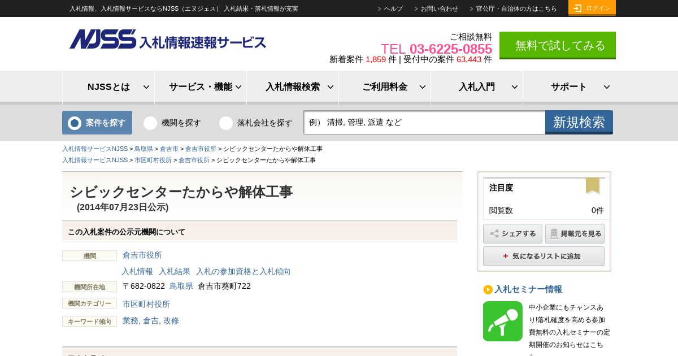The image size is (678, 356).
Task: Open 市区町村役所 breadcrumb link
Action: click(153, 160)
